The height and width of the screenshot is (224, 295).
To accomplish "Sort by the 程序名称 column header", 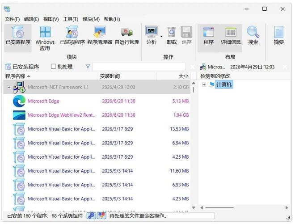I will (51, 76).
